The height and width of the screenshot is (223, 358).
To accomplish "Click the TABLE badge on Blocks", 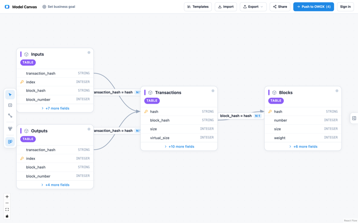I will click(276, 101).
